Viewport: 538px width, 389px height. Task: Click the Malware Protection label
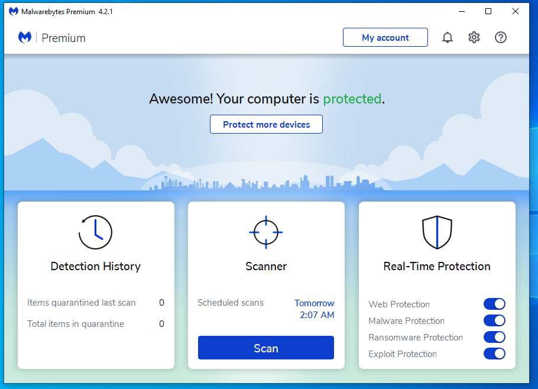(x=406, y=321)
